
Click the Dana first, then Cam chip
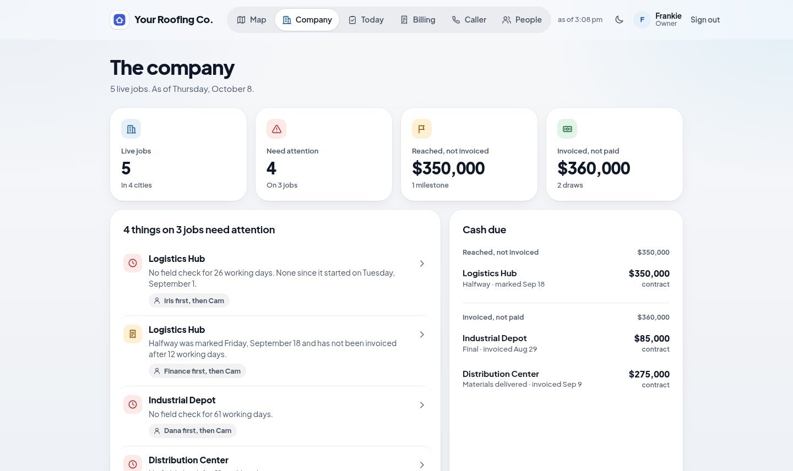[x=193, y=430]
